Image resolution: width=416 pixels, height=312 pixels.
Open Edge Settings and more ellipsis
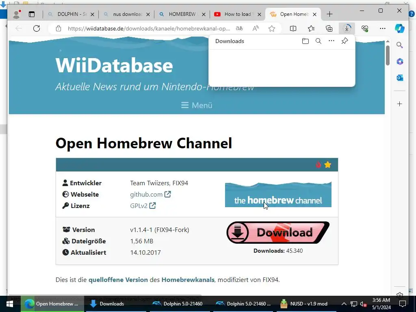pos(382,28)
